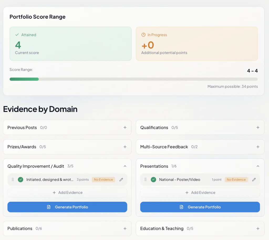Viewport: 269px width, 240px height.
Task: Click the 'Evidence by Domain' heading
Action: coord(40,109)
